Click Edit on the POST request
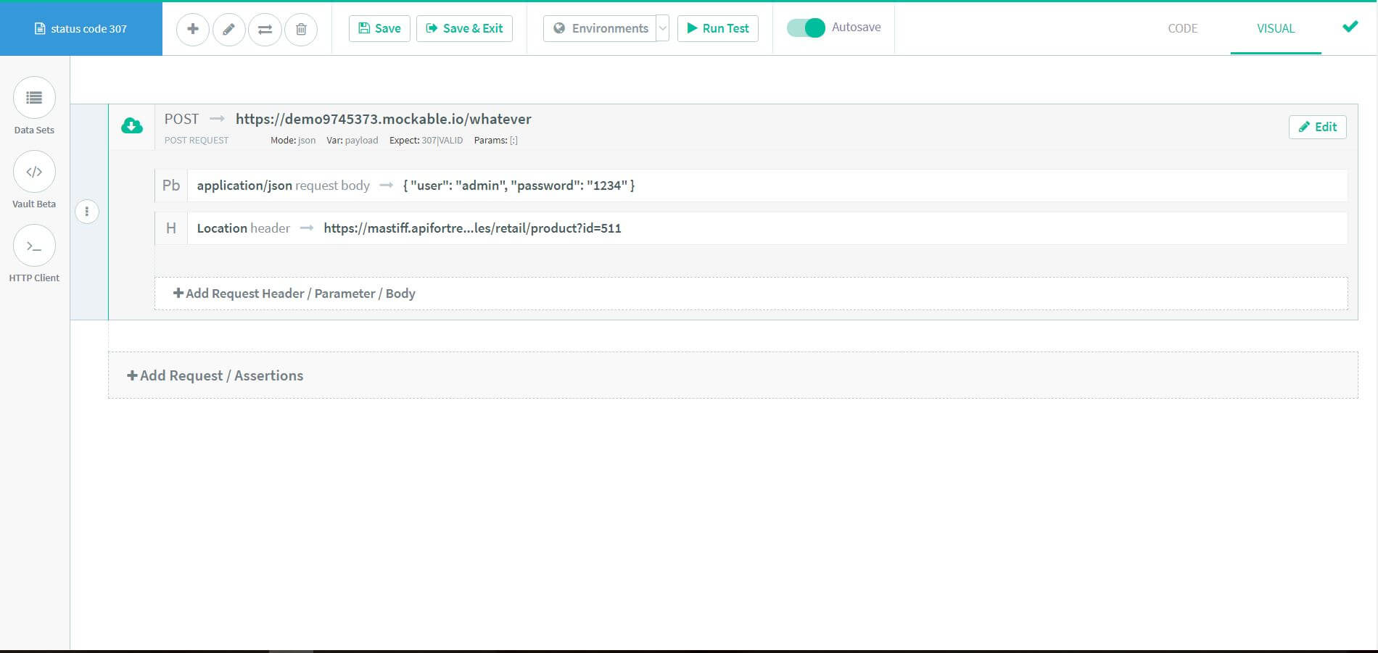Image resolution: width=1378 pixels, height=653 pixels. tap(1317, 127)
